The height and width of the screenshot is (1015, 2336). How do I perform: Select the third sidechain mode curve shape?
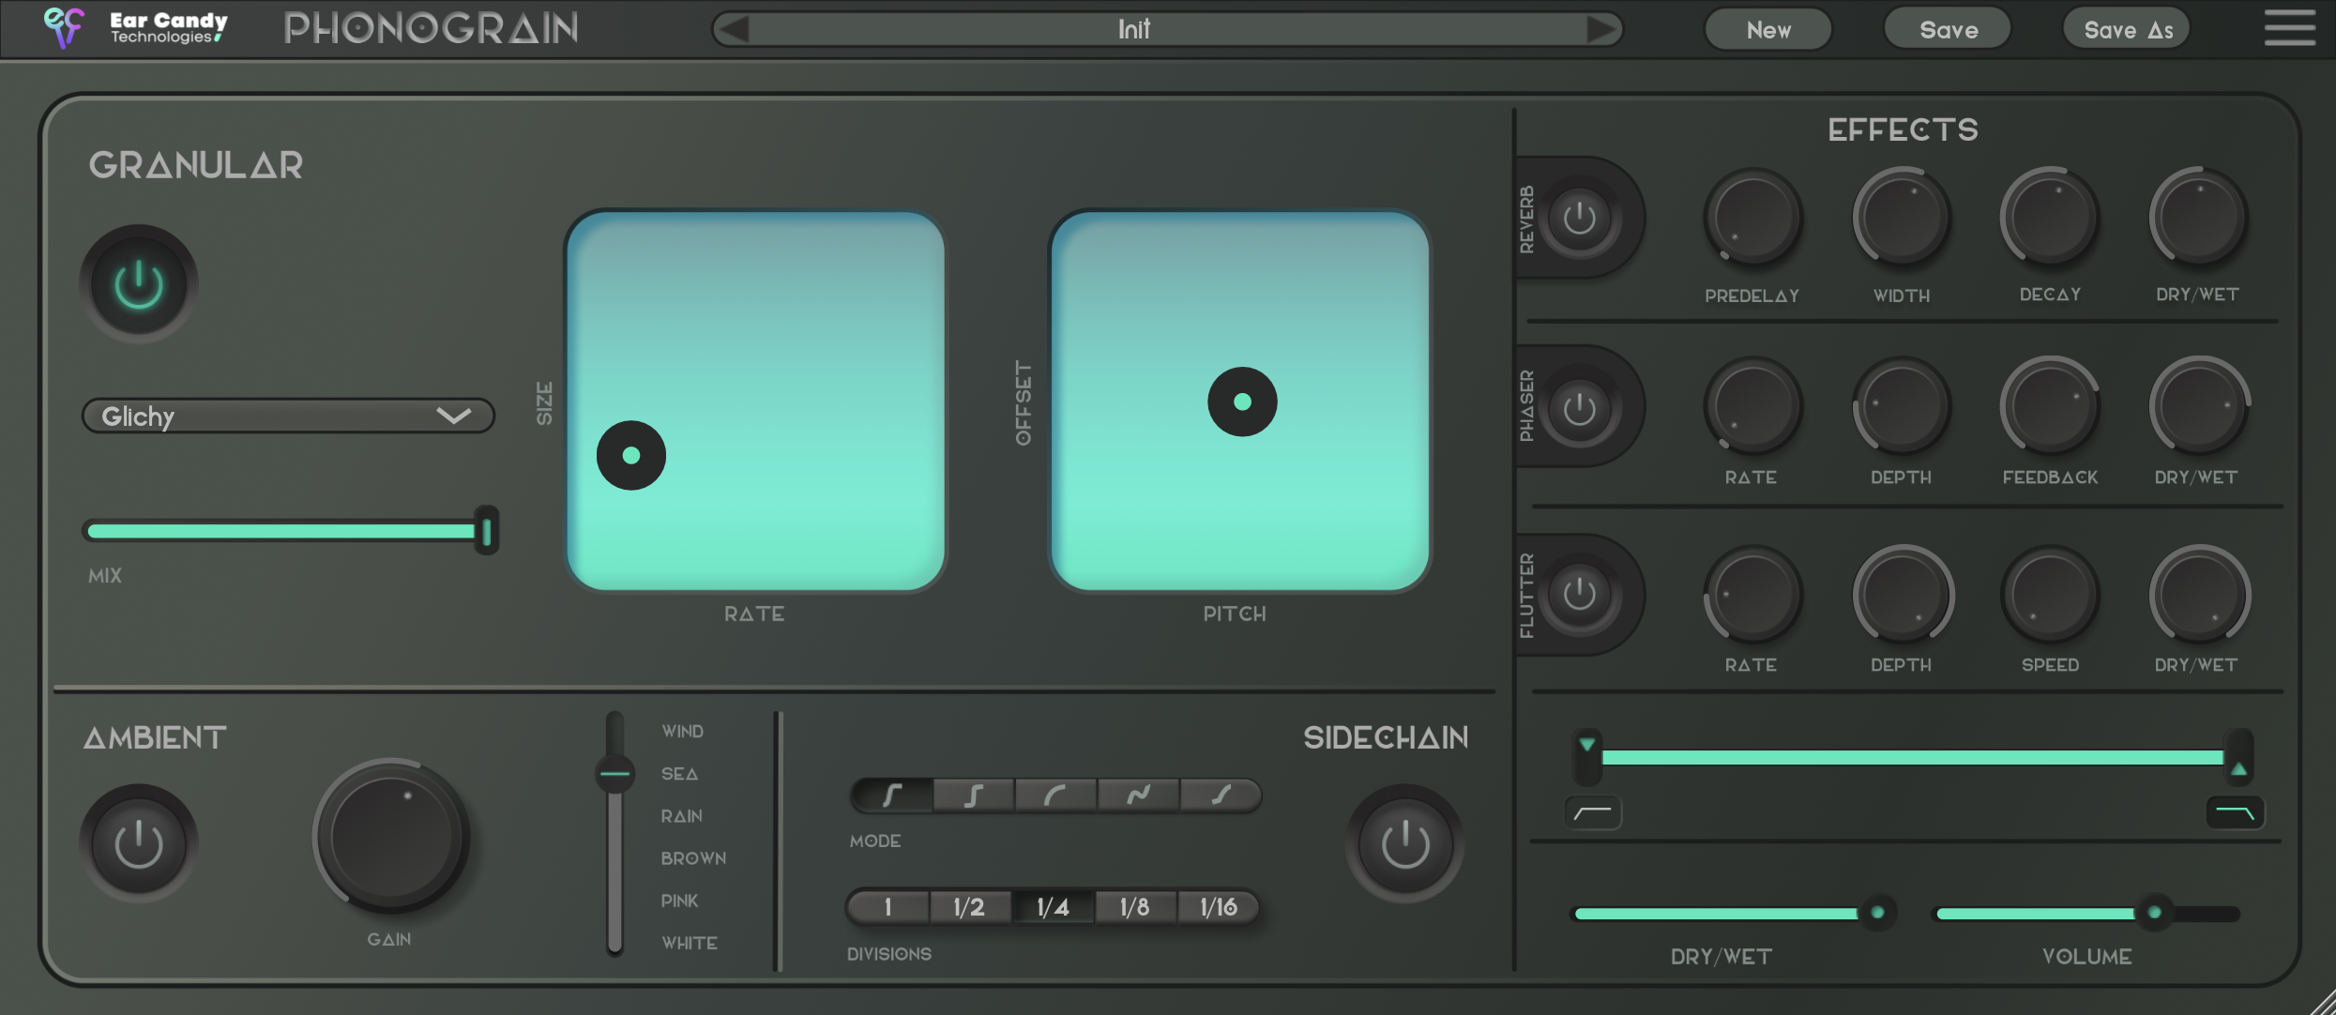(1055, 795)
